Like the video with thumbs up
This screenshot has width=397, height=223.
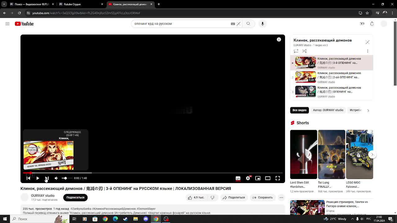(x=196, y=198)
